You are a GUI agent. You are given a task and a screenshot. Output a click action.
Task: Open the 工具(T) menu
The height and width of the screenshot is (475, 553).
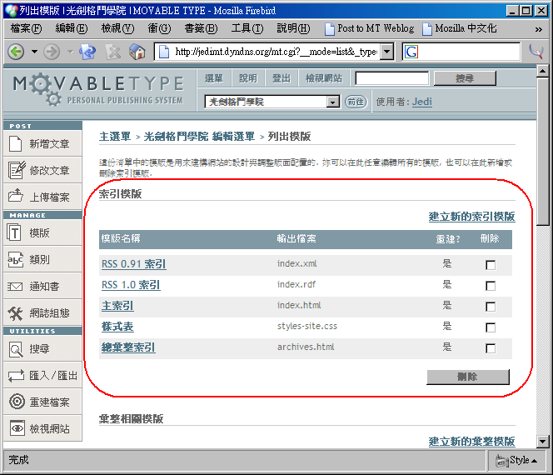point(247,28)
